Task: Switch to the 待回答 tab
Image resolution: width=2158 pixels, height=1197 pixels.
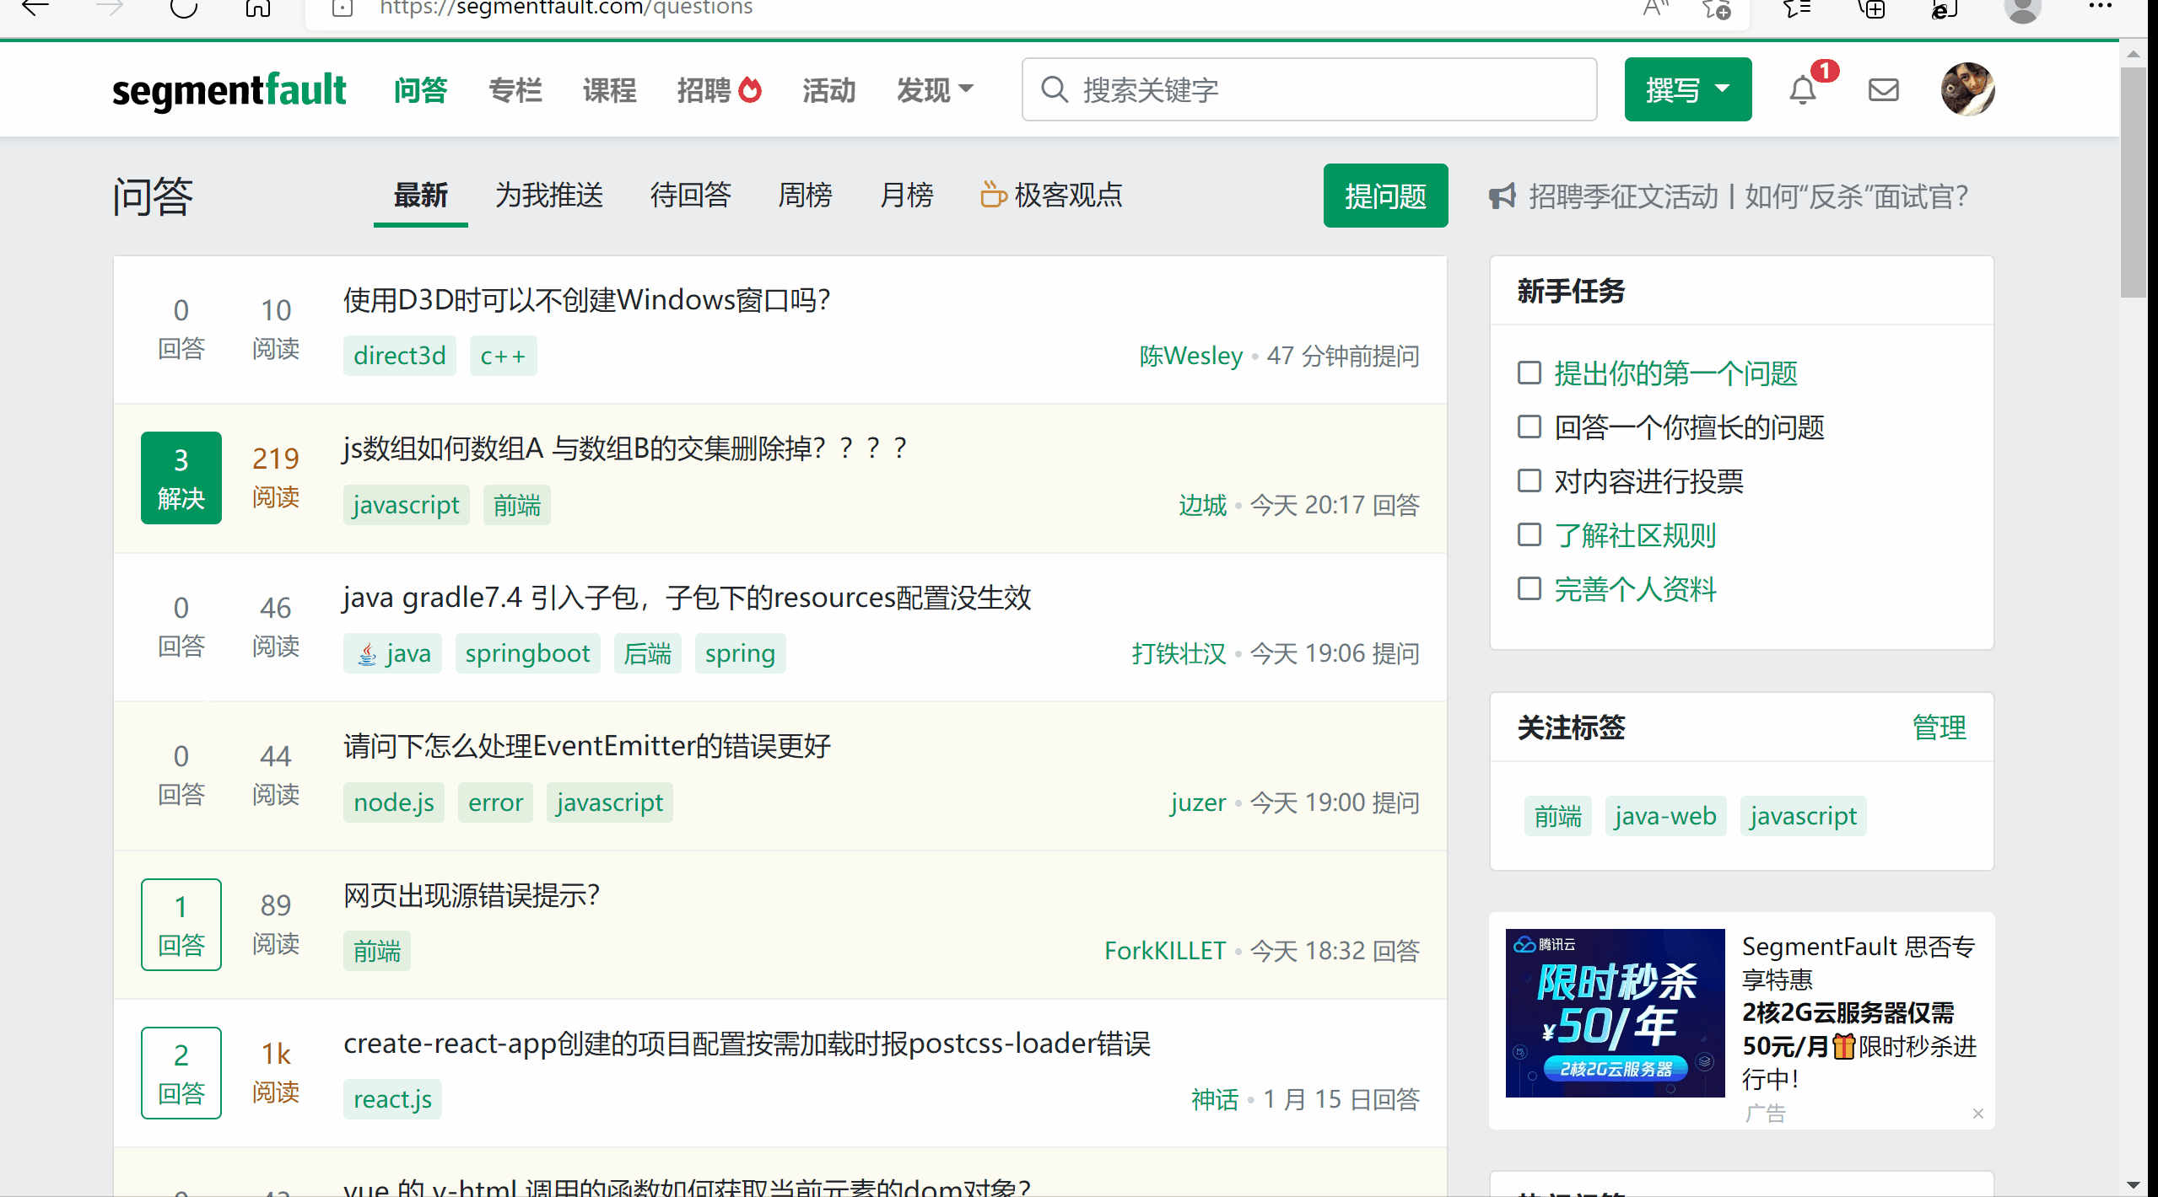Action: (x=690, y=196)
